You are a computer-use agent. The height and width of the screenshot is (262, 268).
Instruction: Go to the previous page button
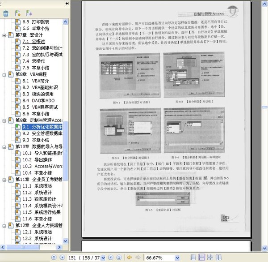click(62, 257)
